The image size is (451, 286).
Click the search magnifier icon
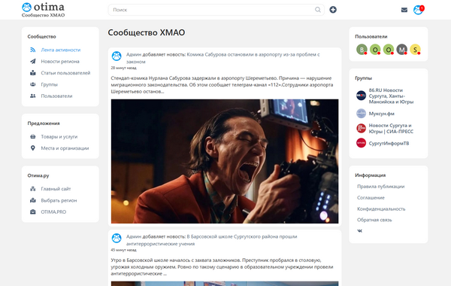click(x=317, y=10)
